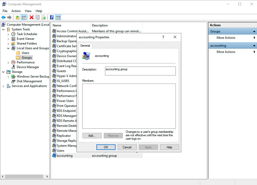Click the blue Back arrow in toolbar
This screenshot has height=185, width=257.
pos(3,18)
